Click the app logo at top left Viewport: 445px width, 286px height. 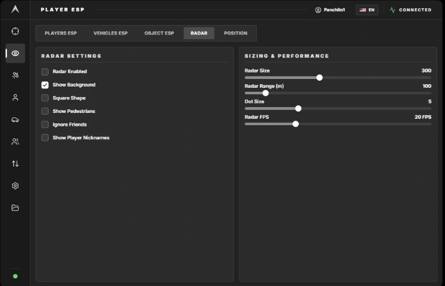pos(15,9)
